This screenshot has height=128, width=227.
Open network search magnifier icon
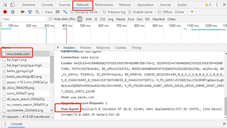(37, 12)
